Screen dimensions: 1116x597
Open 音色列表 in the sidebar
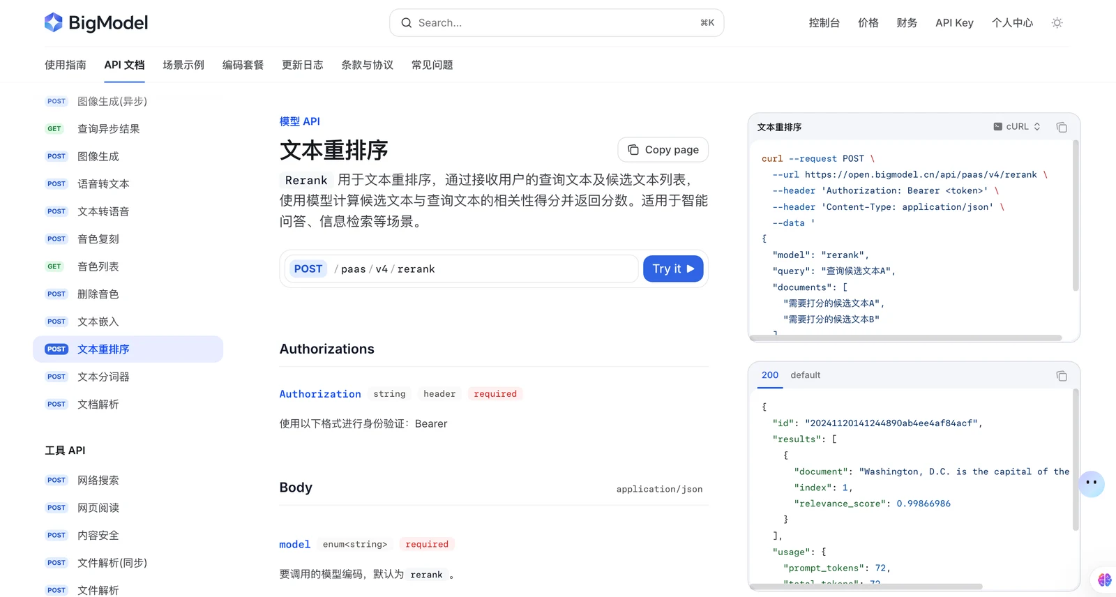[128, 266]
